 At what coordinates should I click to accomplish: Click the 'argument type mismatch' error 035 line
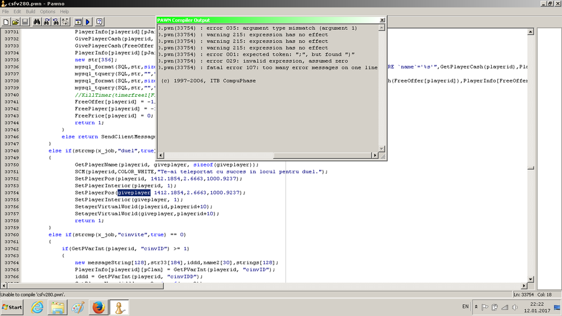point(258,28)
